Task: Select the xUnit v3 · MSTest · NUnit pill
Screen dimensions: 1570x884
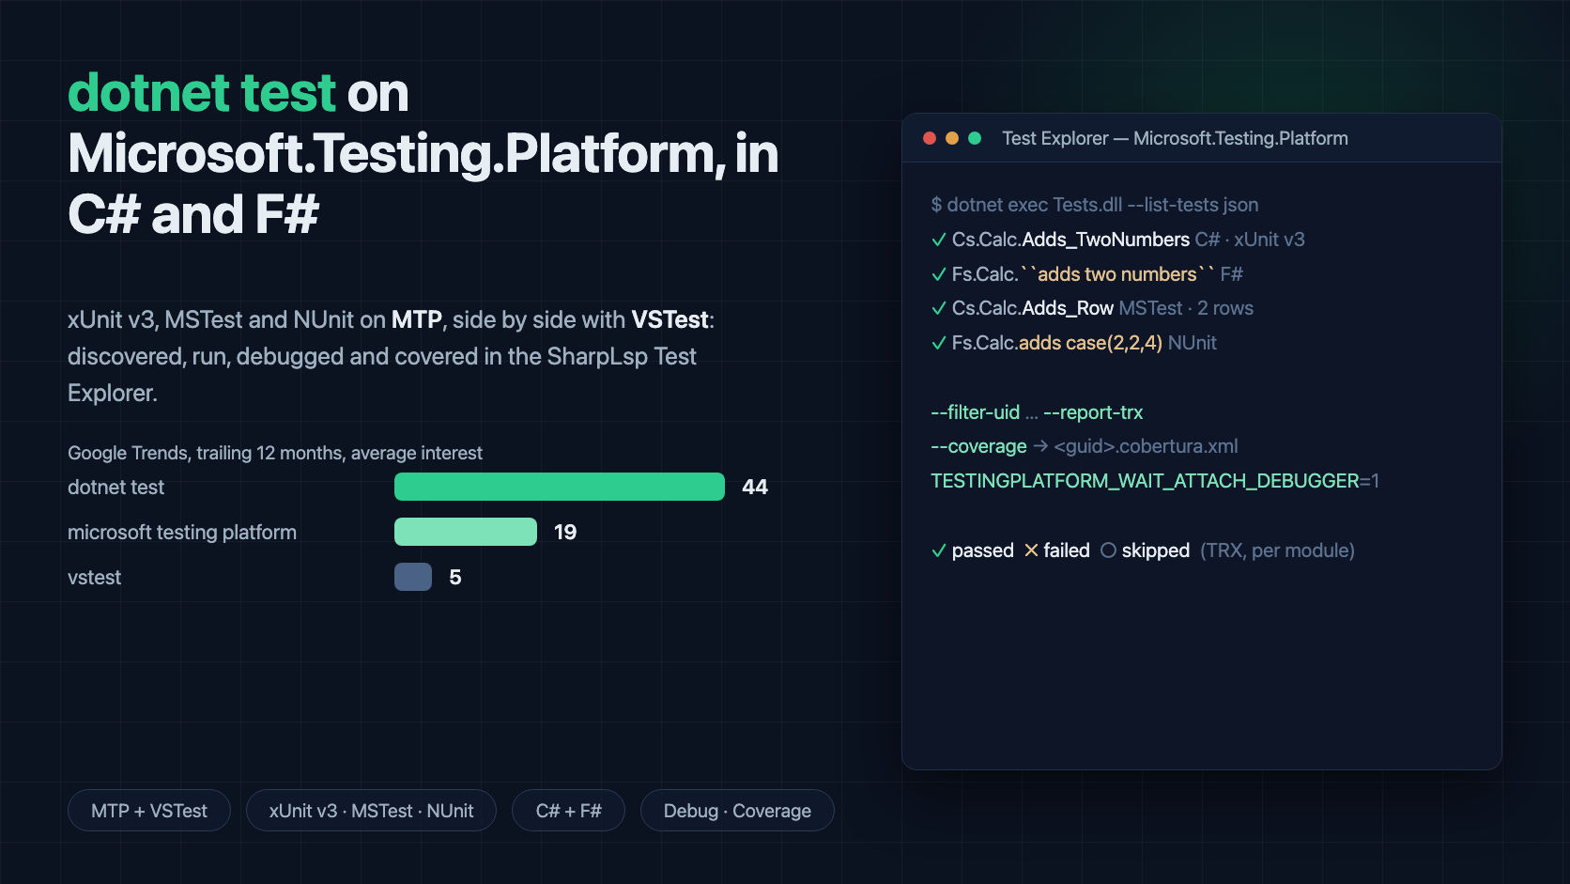Action: (371, 811)
